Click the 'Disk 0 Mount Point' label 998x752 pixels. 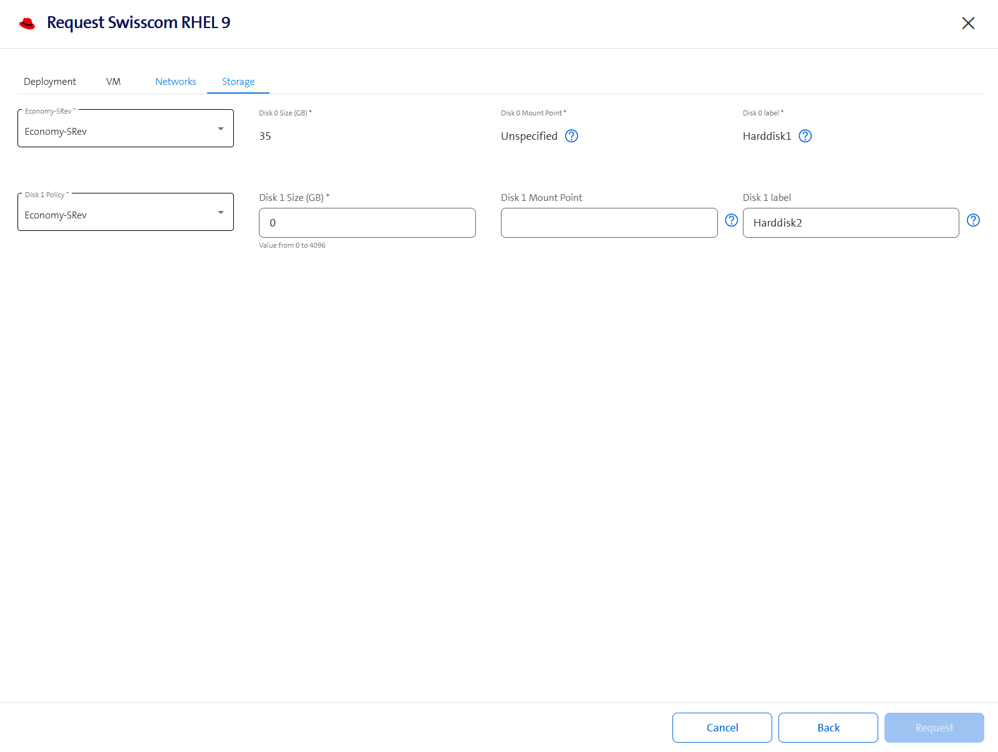coord(533,113)
